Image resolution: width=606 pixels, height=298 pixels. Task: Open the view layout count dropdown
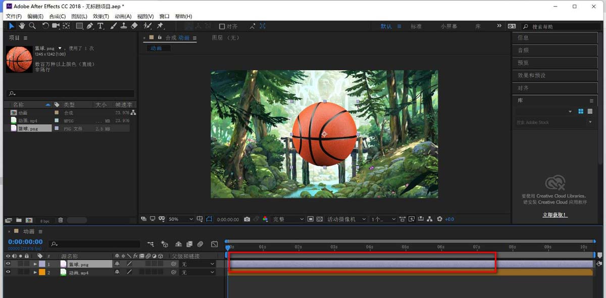[384, 219]
